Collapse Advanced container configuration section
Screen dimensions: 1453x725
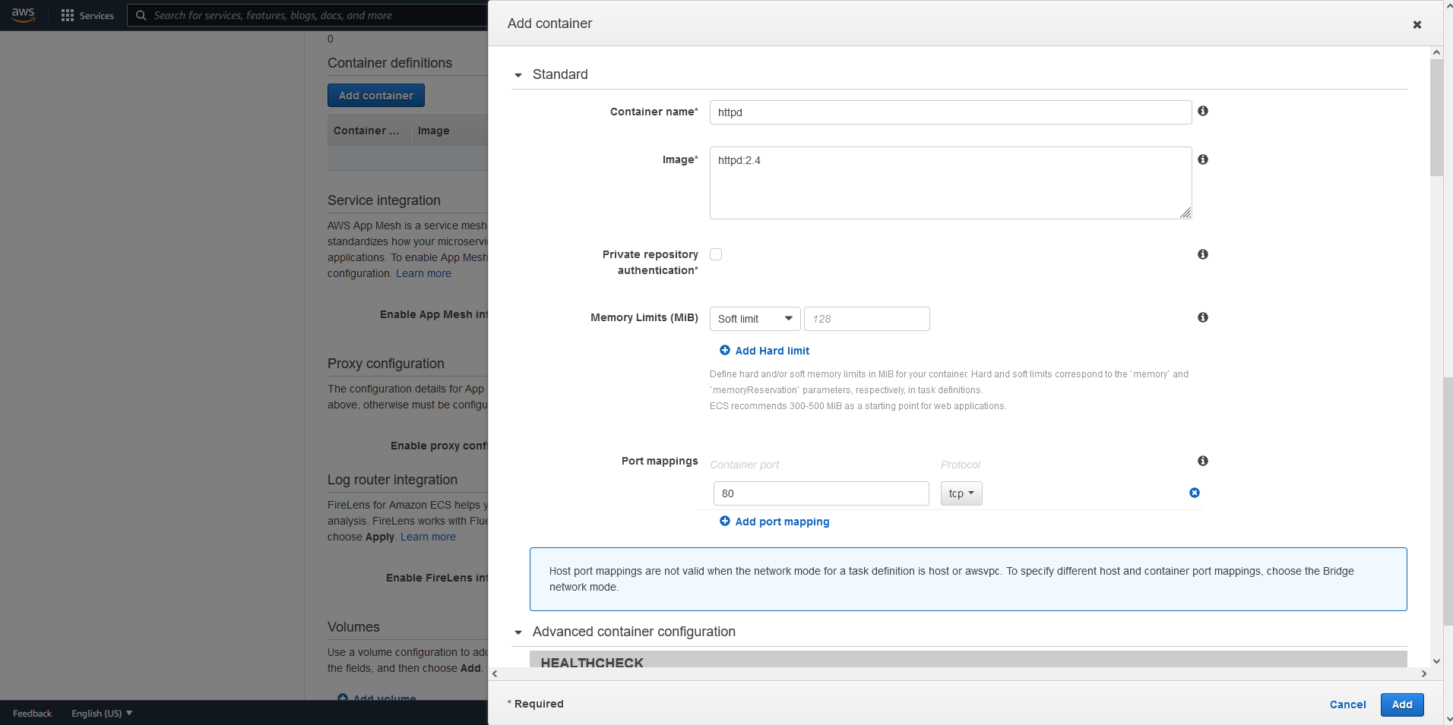tap(518, 632)
